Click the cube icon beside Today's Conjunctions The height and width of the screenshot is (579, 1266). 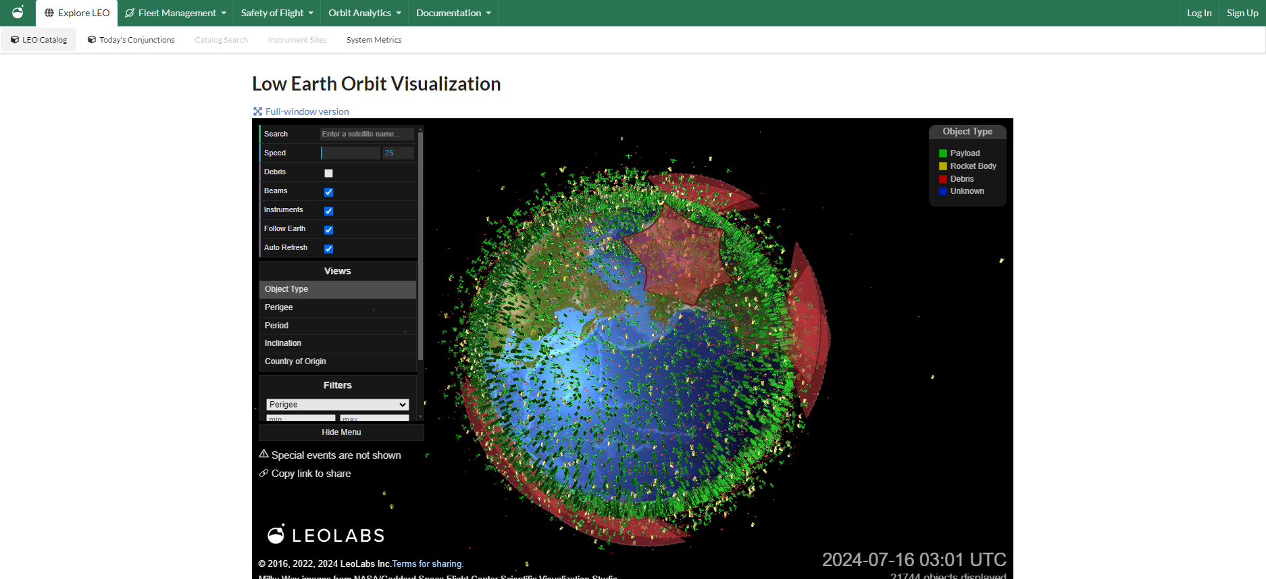click(92, 40)
